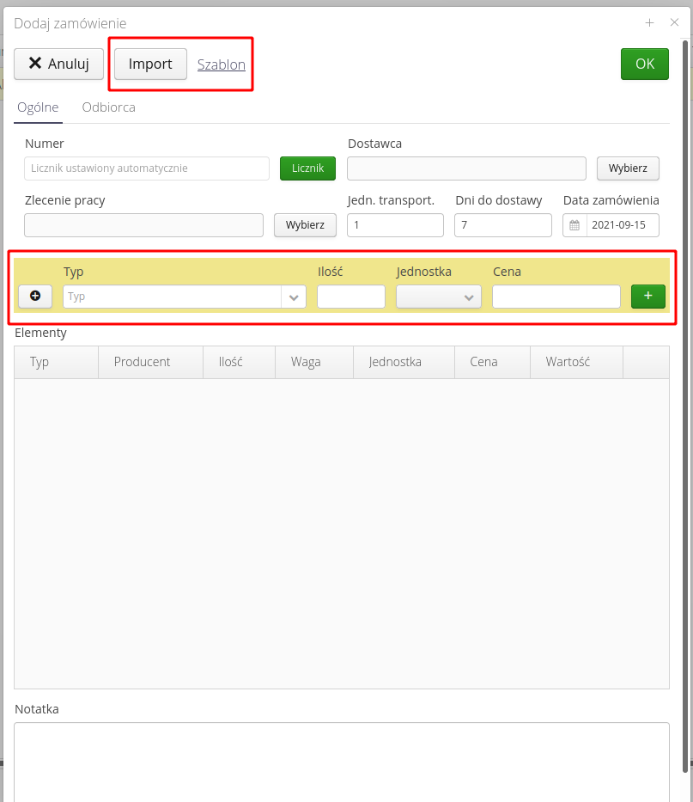
Task: Click the green plus add-element button
Action: (647, 296)
